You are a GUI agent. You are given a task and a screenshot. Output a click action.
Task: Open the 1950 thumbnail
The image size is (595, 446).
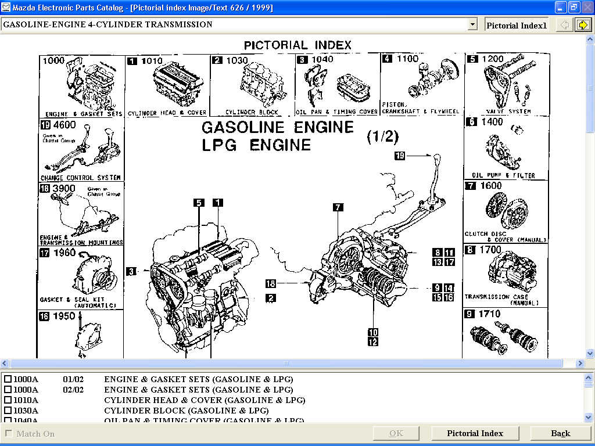[x=80, y=334]
